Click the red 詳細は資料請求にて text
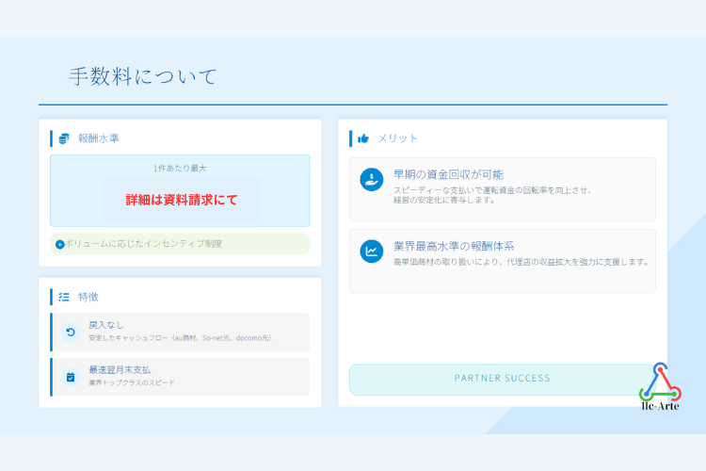706x471 pixels. tap(182, 200)
